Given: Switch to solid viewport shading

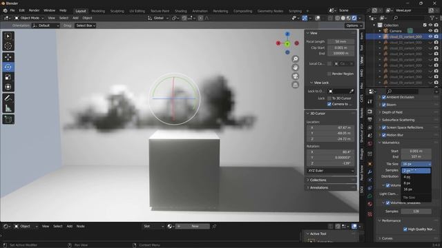Looking at the screenshot, I should click(343, 18).
